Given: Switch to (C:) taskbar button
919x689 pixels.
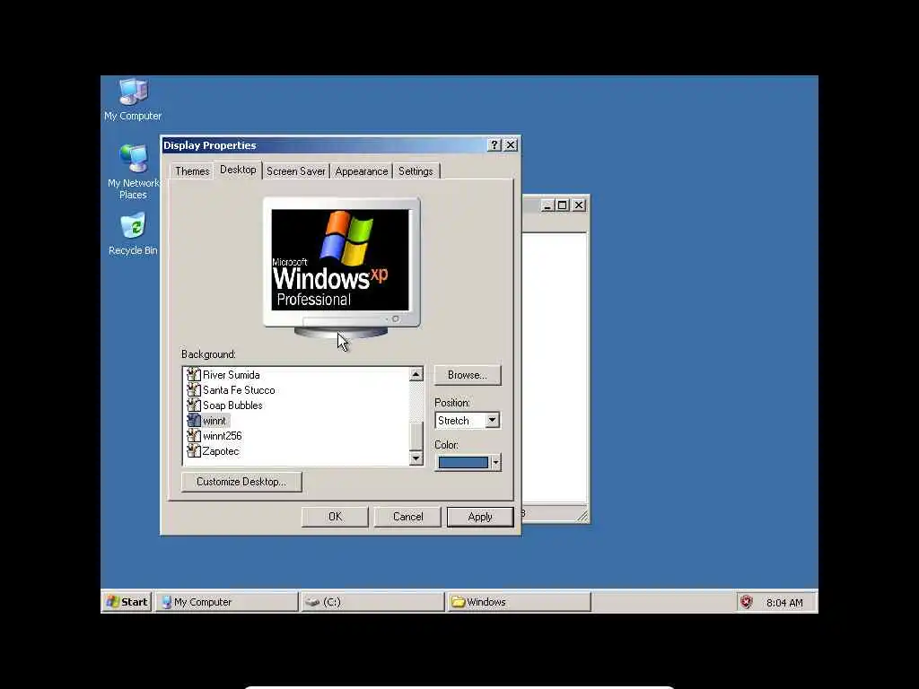Looking at the screenshot, I should coord(372,602).
